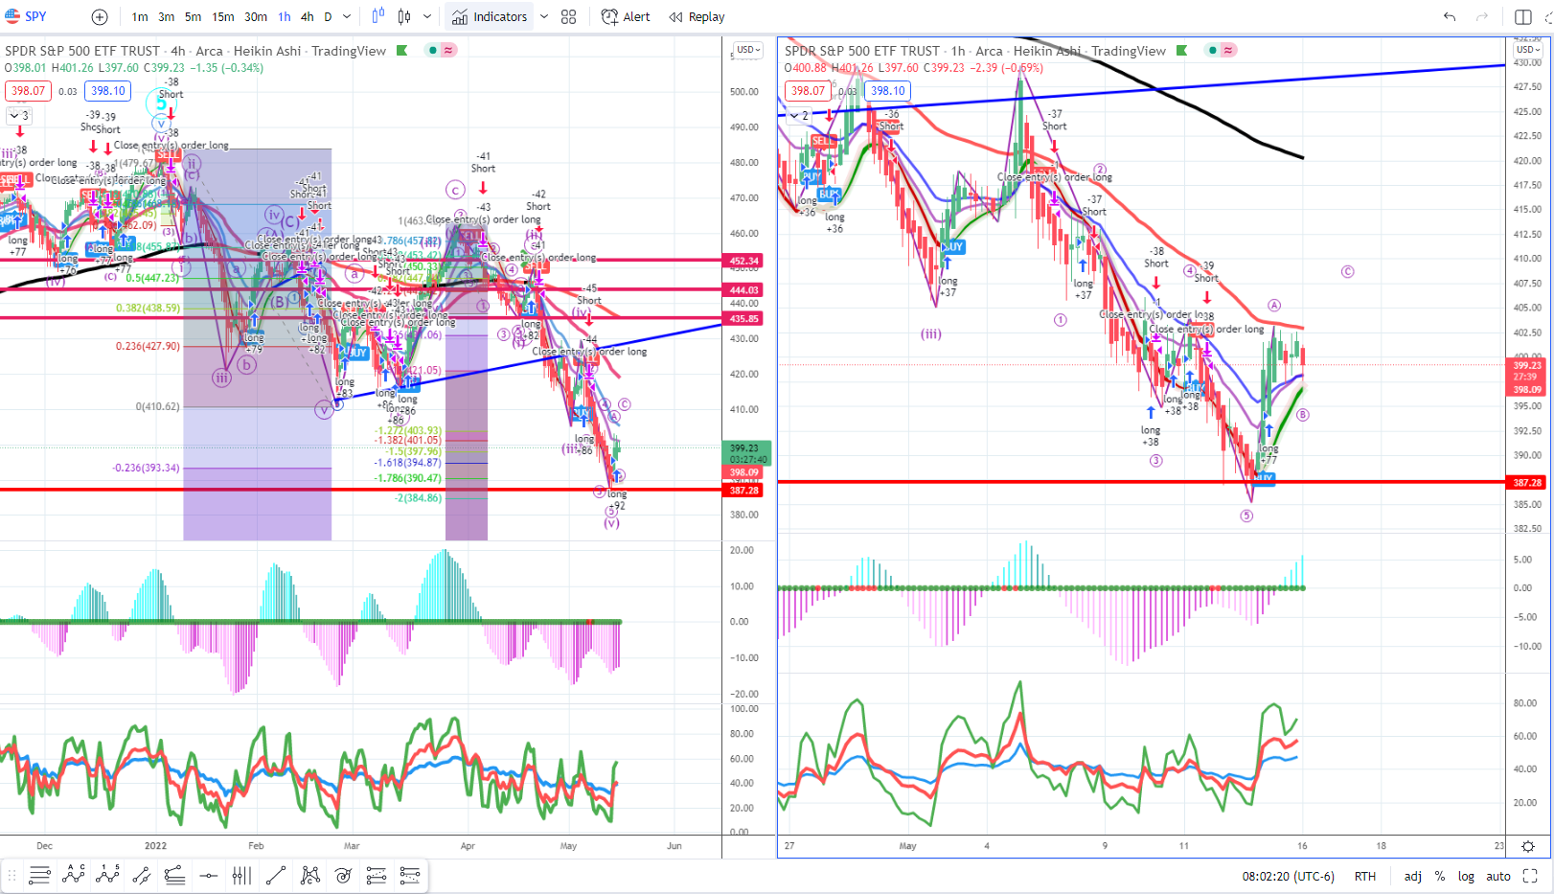Open the USD currency dropdown on the 1h chart
Viewport: 1554px width, 894px height.
pos(1528,49)
